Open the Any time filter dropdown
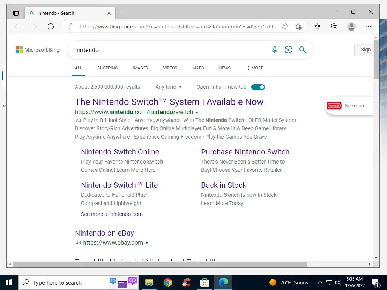This screenshot has height=290, width=387. coord(168,87)
